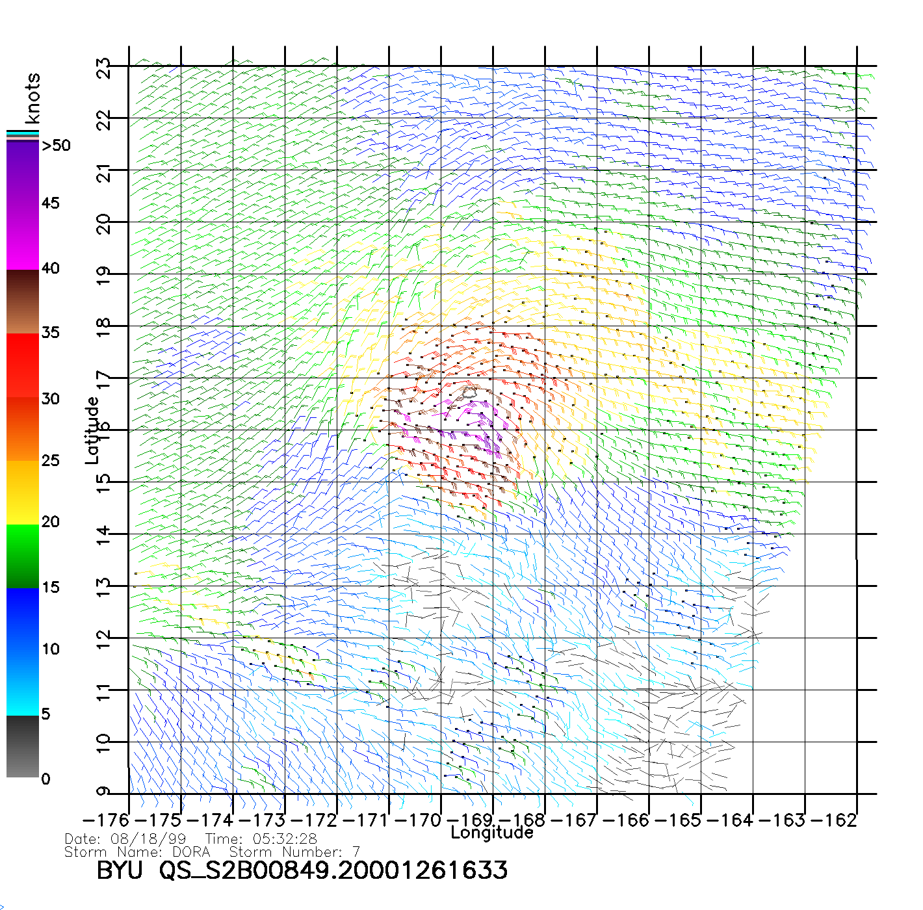
Task: Click the '>50' label on the color scale
Action: click(56, 146)
